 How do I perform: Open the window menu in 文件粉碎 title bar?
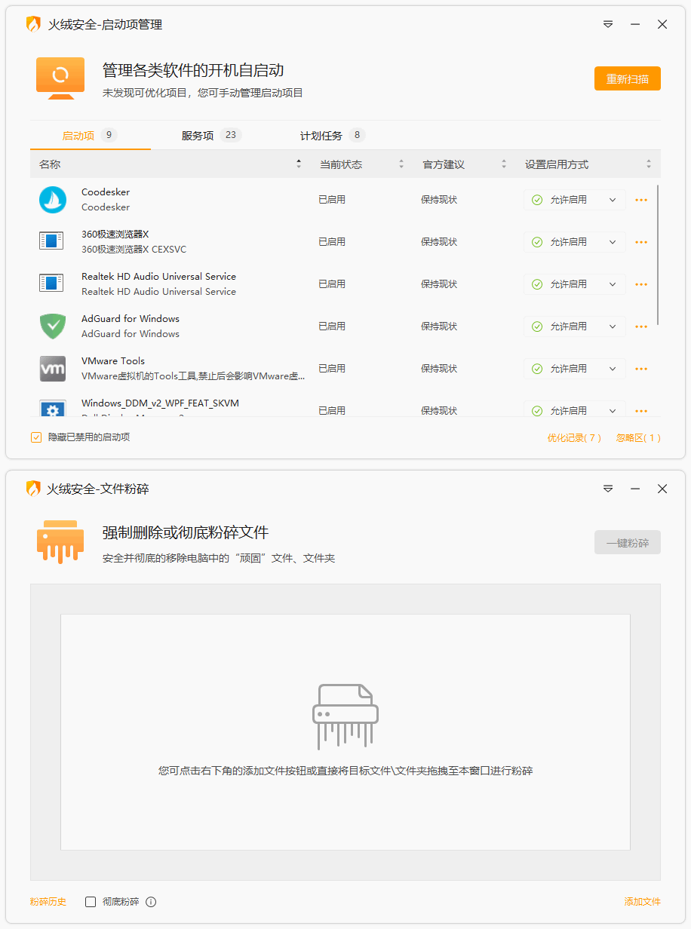[x=608, y=489]
